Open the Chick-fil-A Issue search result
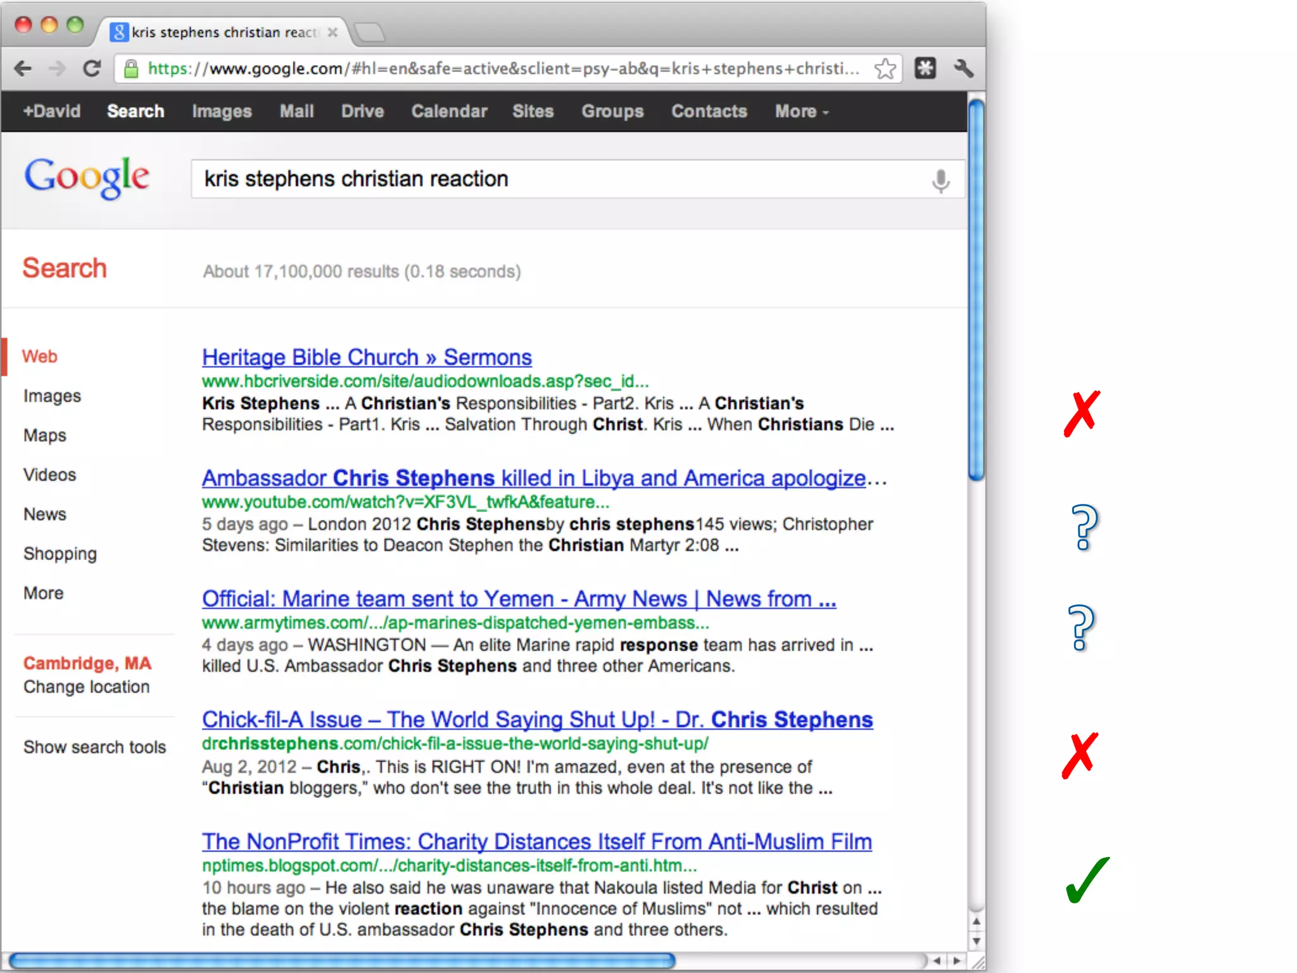 pyautogui.click(x=537, y=720)
